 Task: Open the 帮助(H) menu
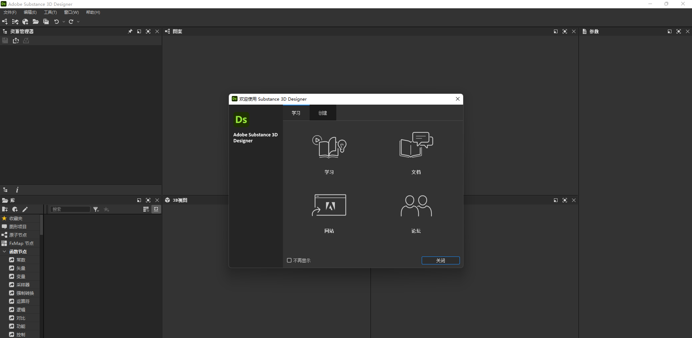[x=93, y=12]
